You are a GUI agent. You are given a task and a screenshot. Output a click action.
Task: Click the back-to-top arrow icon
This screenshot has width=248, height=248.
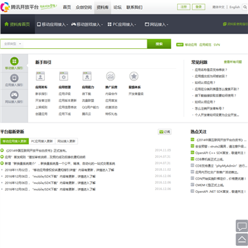tap(242, 240)
